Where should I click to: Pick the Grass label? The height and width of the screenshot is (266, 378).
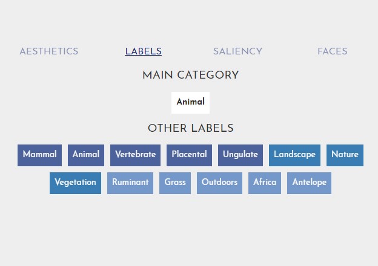pyautogui.click(x=175, y=183)
